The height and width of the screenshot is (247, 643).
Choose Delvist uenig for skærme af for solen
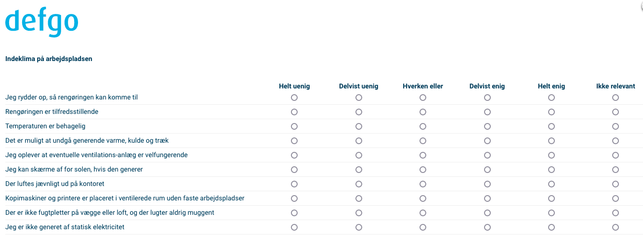(x=359, y=170)
